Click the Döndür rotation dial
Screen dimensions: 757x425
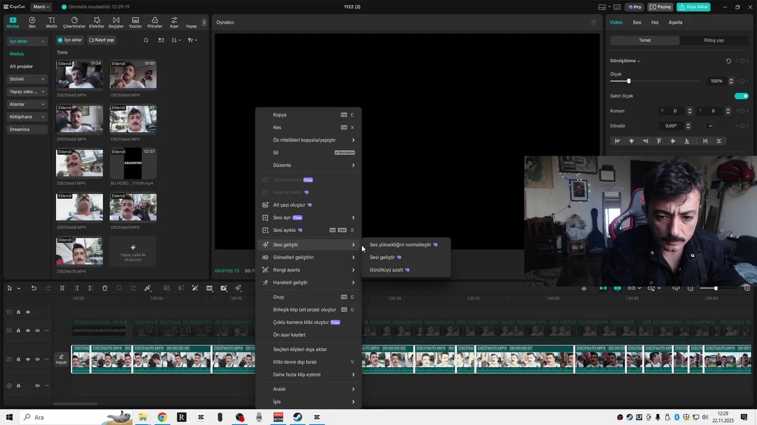pos(710,126)
